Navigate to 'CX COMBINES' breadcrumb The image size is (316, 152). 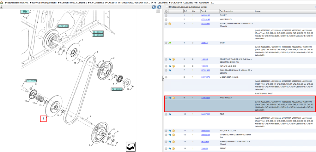click(97, 3)
